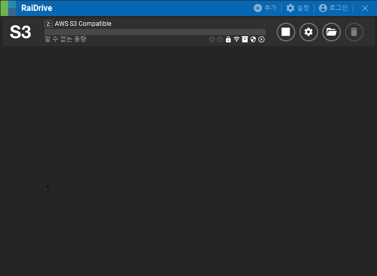Click the archive box status icon
The width and height of the screenshot is (377, 276).
(245, 39)
